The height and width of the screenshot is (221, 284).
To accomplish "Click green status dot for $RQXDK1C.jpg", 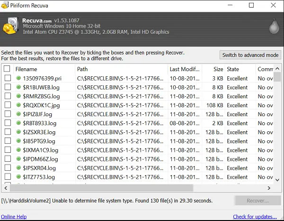I will coord(18,105).
